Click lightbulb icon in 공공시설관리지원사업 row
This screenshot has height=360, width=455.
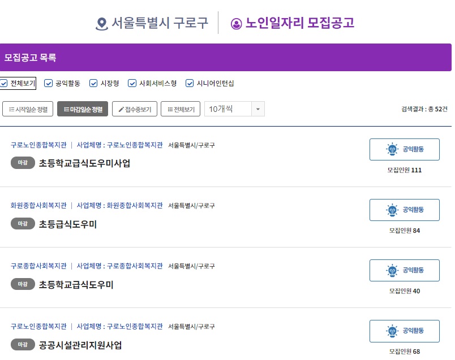[392, 331]
